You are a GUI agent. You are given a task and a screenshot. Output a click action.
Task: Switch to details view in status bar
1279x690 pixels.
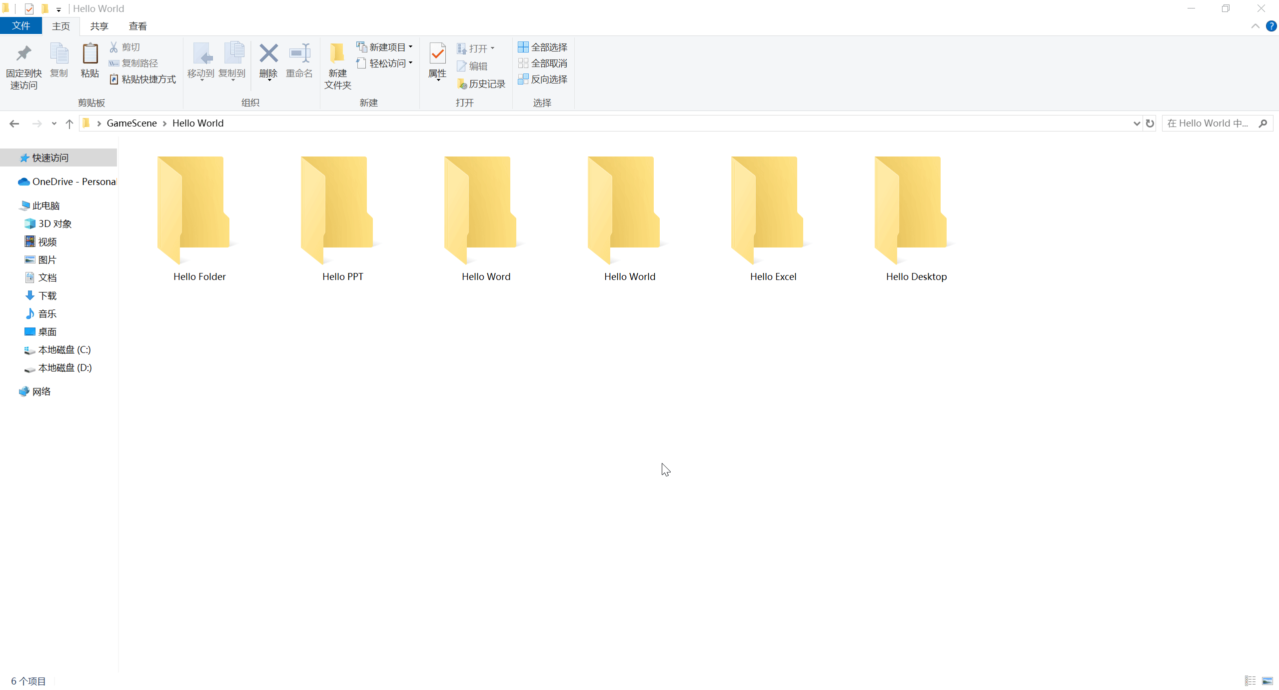click(1251, 681)
